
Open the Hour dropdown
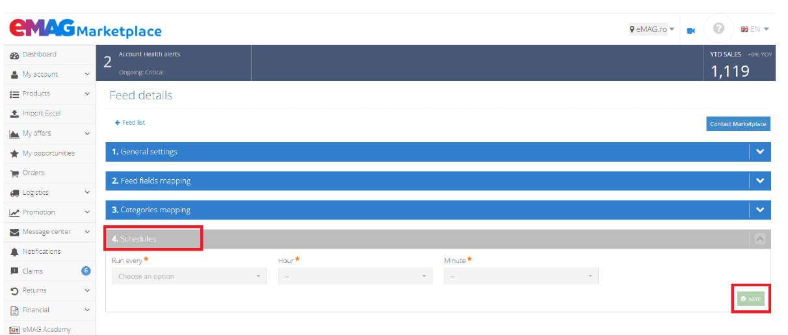[356, 277]
